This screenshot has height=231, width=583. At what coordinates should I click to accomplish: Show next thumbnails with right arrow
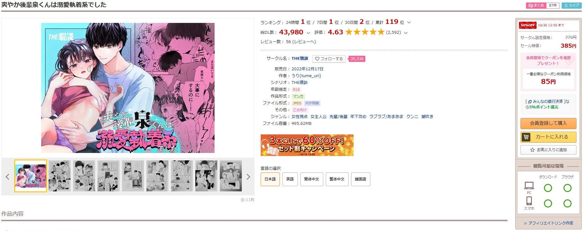(248, 177)
